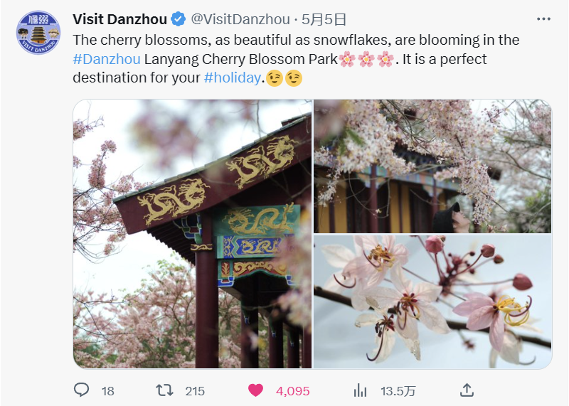Screen dimensions: 569x406
Task: Open the close-up pink flowers photo
Action: [432, 302]
